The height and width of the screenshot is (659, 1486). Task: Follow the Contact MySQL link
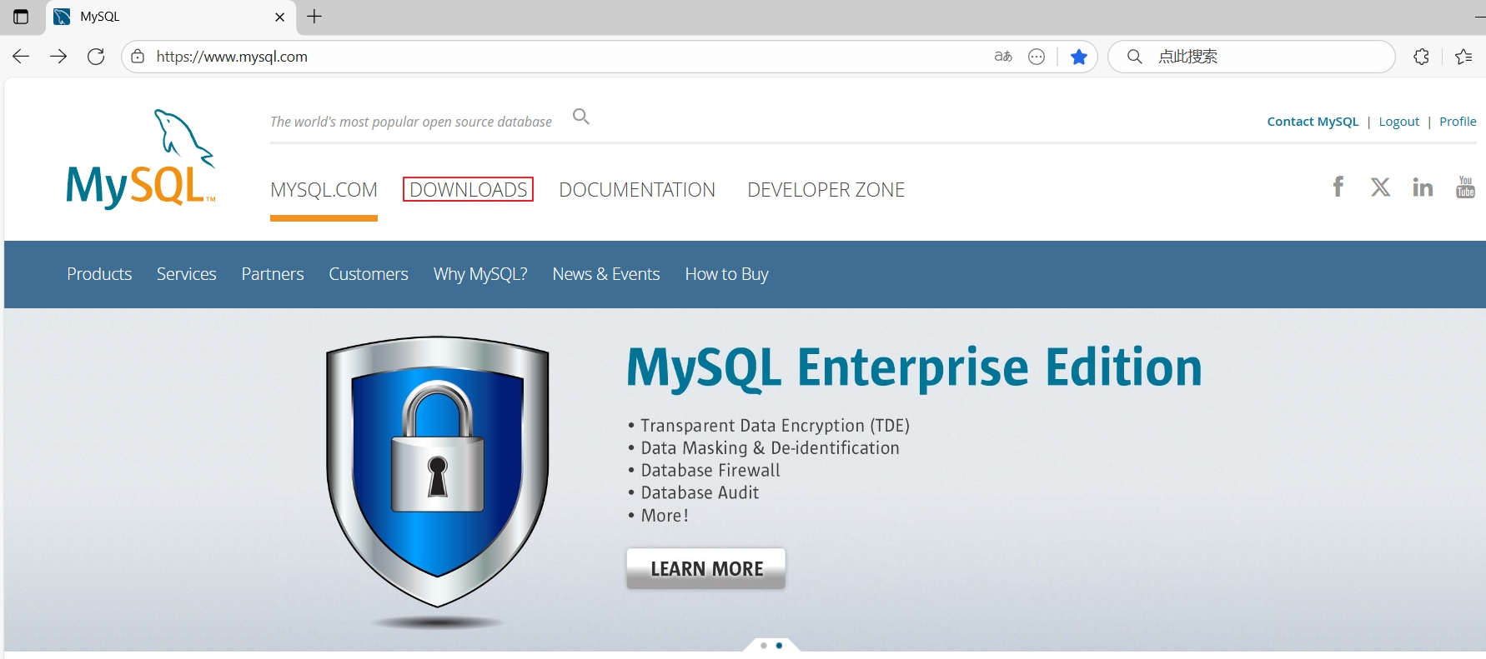[x=1313, y=122]
